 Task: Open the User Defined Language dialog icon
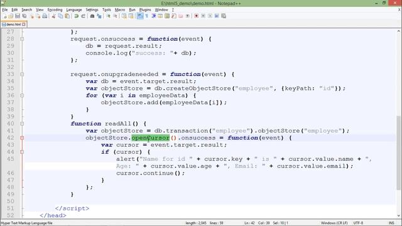click(x=160, y=16)
